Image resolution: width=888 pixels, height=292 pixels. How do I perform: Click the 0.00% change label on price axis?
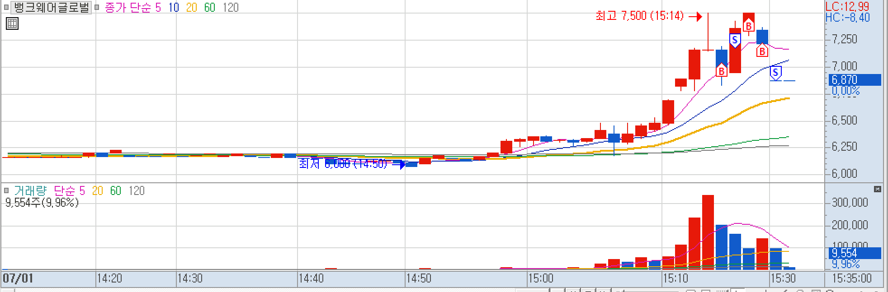pyautogui.click(x=846, y=91)
